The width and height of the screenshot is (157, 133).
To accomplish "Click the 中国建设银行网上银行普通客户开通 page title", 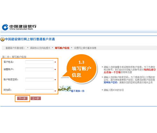I will 30,39.
